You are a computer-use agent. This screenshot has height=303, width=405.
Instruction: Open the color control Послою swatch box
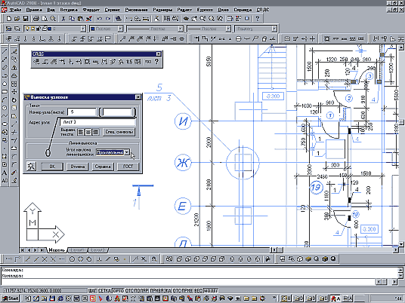pyautogui.click(x=106, y=29)
